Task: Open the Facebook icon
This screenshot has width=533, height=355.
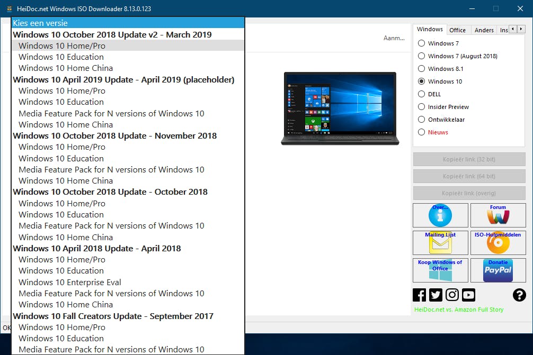Action: tap(419, 295)
